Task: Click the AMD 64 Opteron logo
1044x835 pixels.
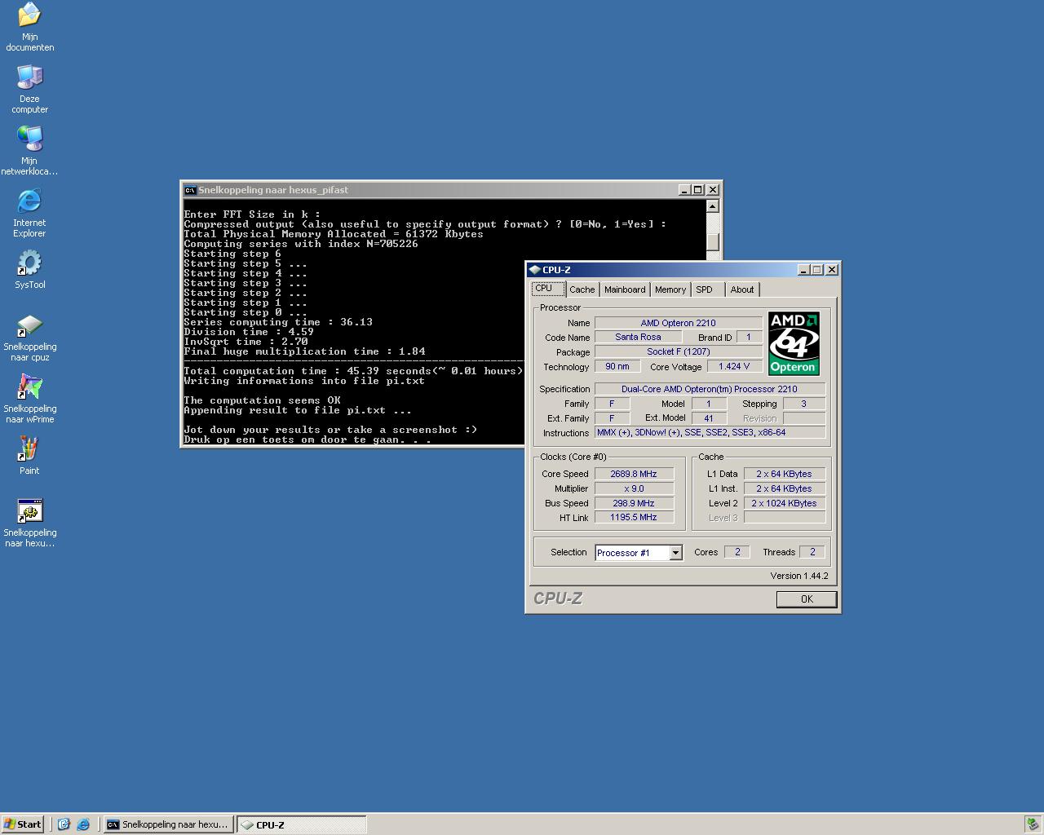Action: 794,343
